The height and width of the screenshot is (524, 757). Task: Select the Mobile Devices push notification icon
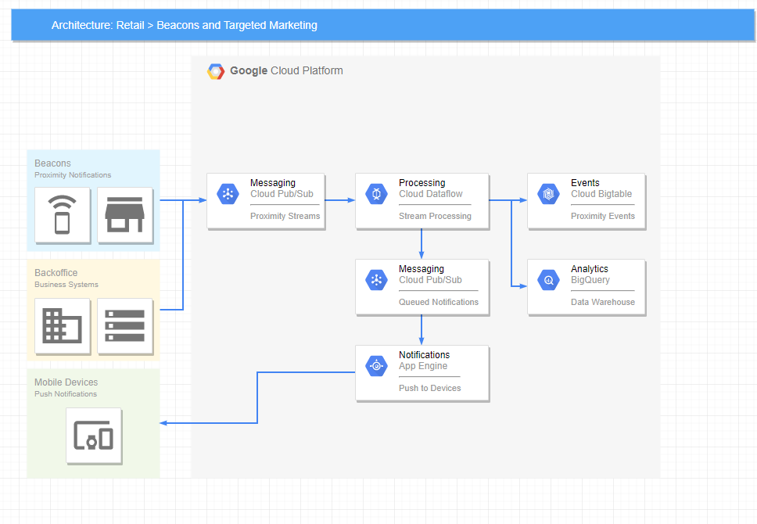[94, 436]
